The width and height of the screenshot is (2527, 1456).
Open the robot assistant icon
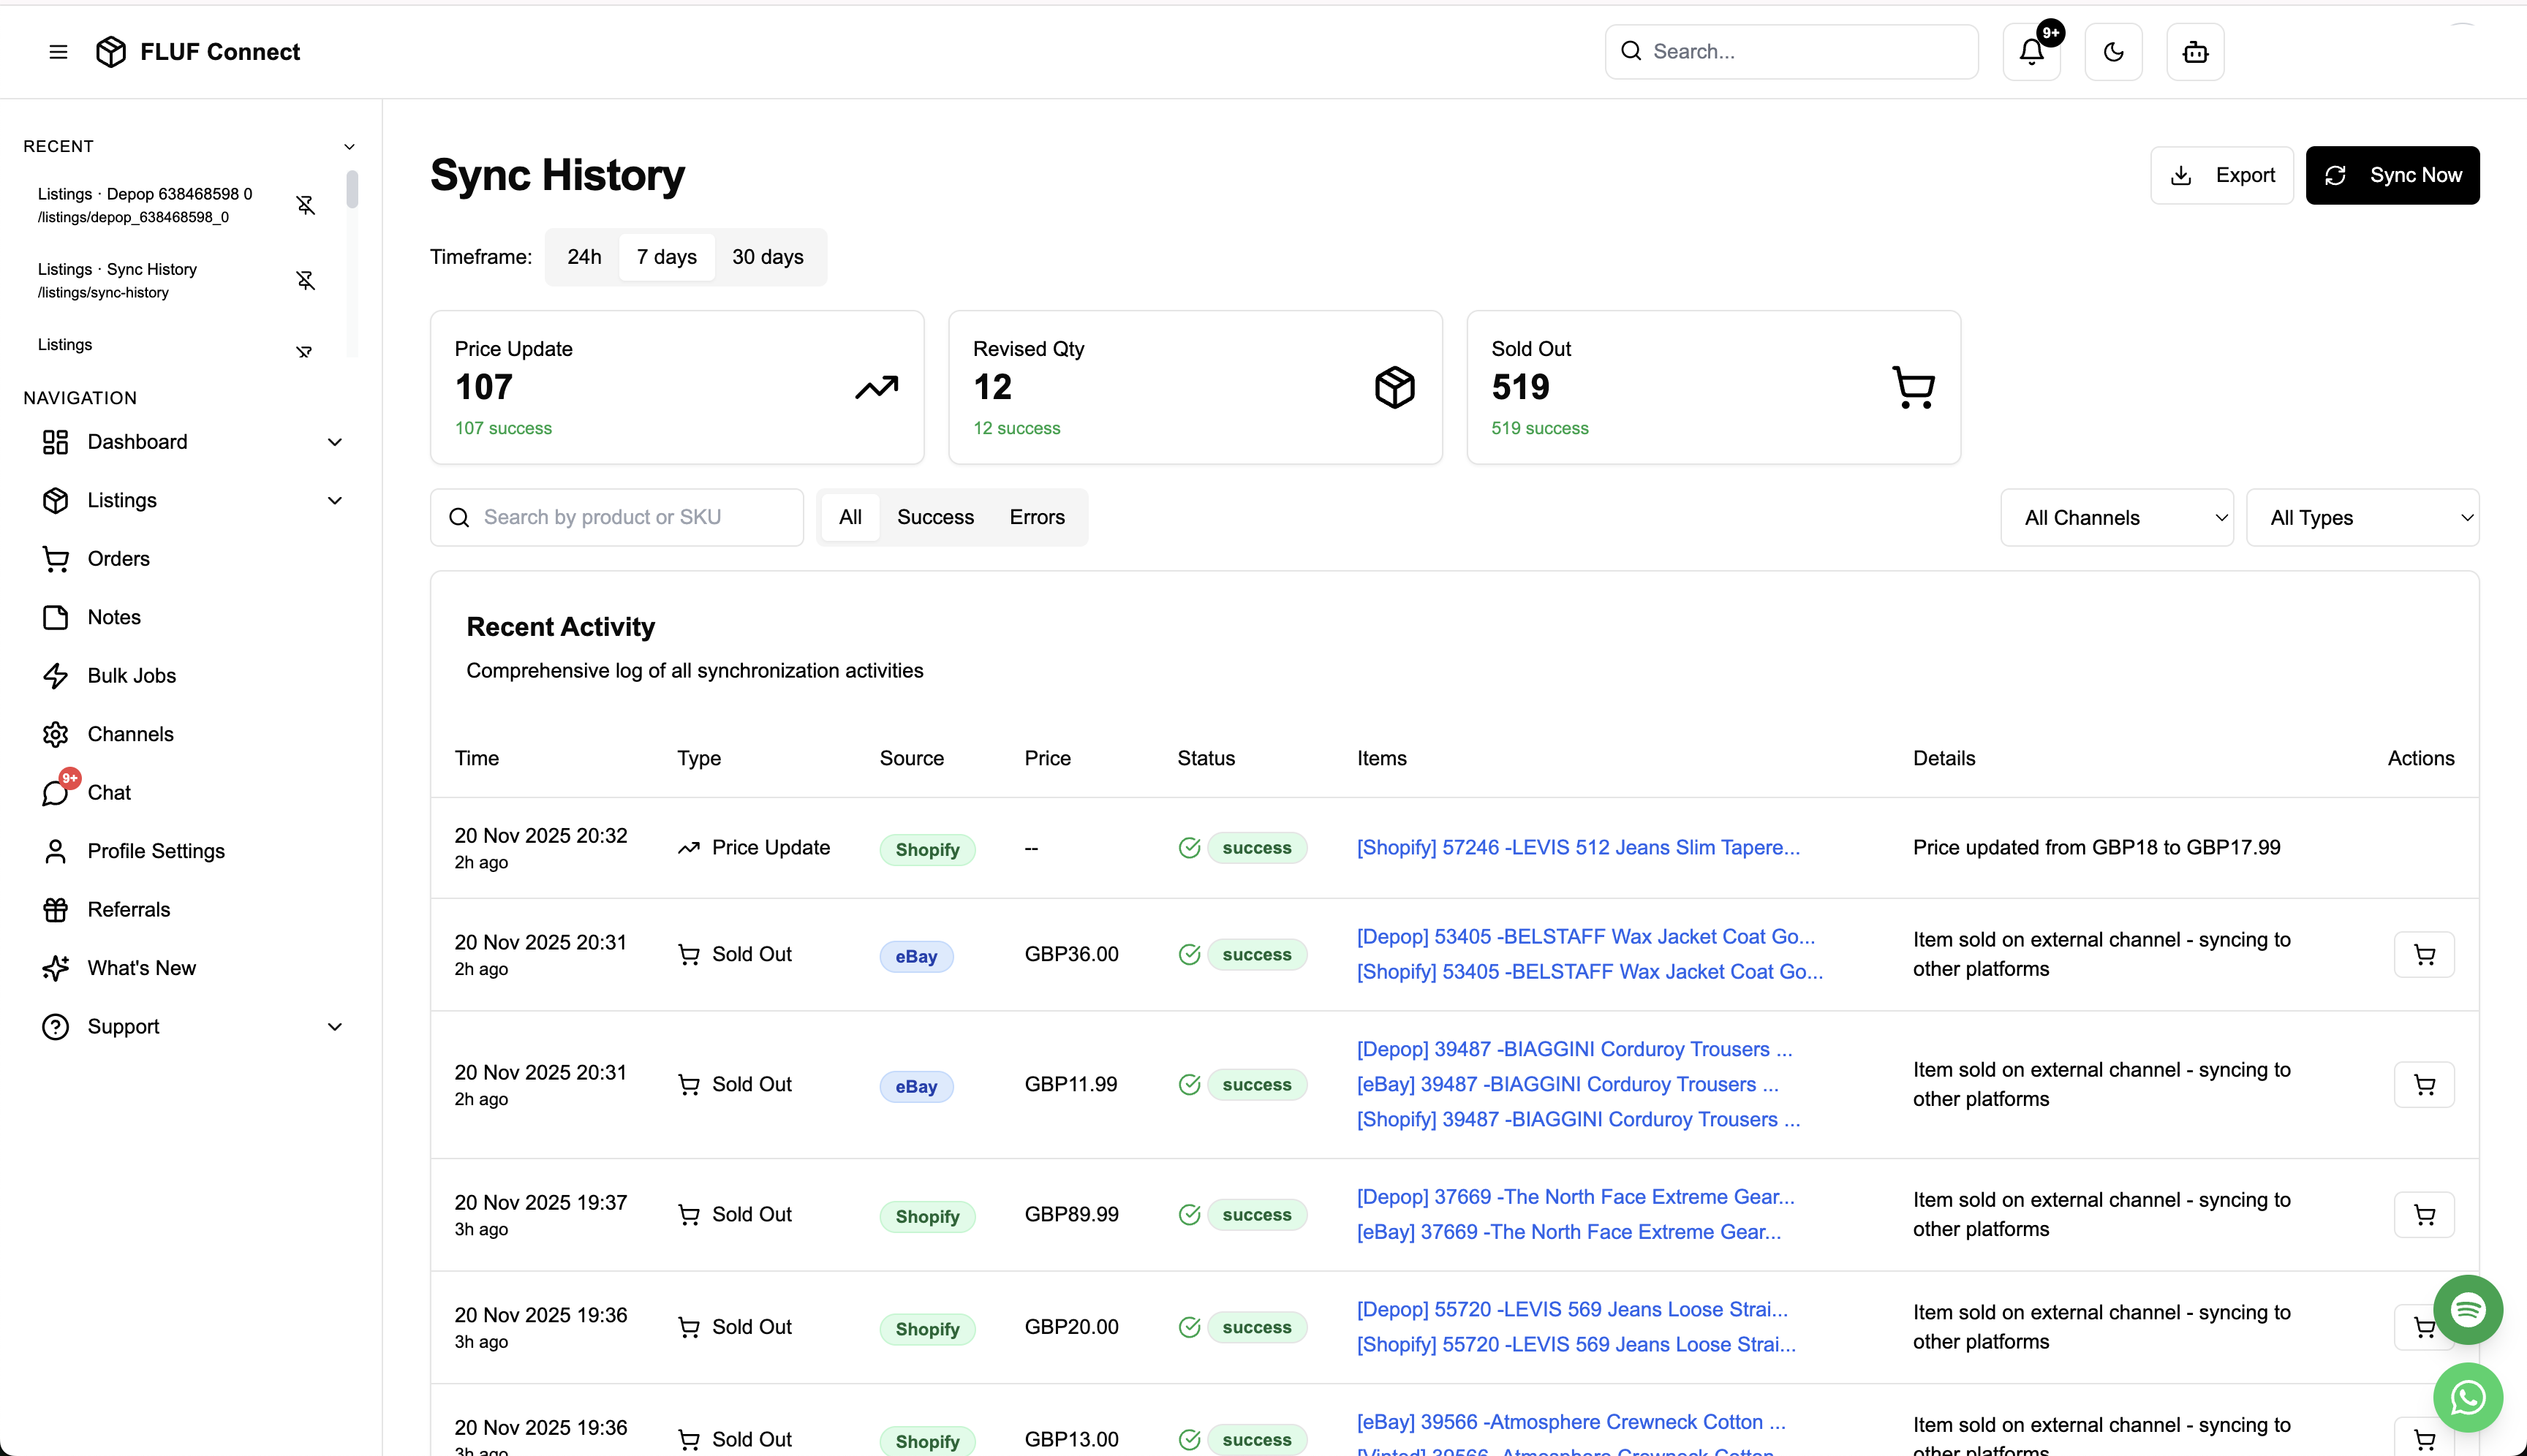[2195, 52]
